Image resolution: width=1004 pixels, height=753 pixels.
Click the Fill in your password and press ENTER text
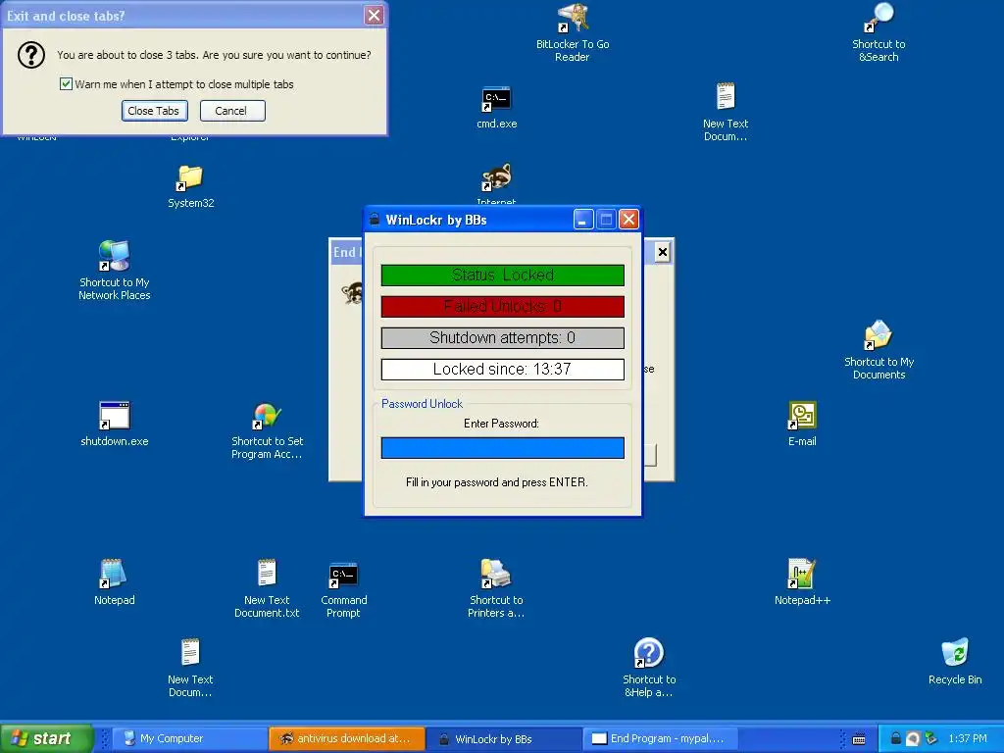497,482
